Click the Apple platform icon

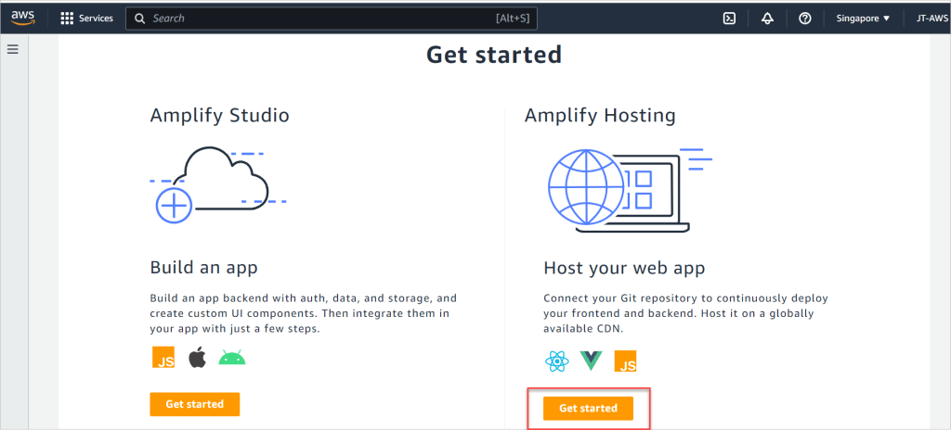[197, 358]
